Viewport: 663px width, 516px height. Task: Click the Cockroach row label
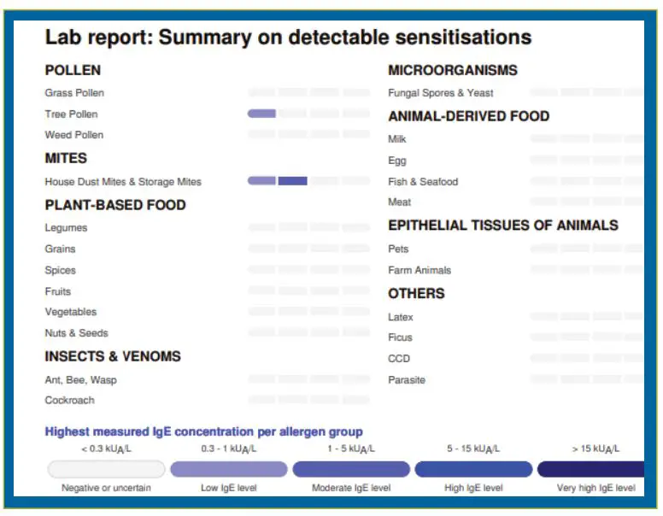(x=70, y=400)
